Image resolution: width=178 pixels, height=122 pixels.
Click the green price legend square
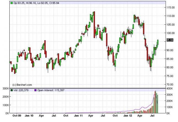click(x=12, y=3)
